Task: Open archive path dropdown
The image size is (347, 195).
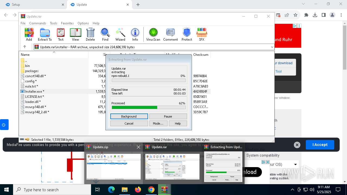Action: [272, 47]
